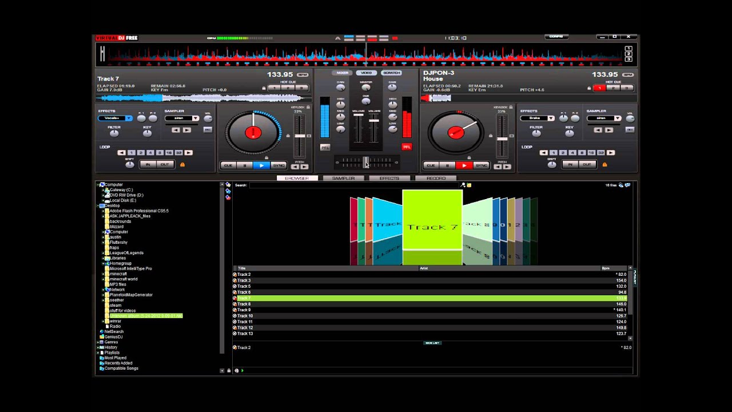Screen dimensions: 732x412
Task: Expand the Gateway (C:) drive node
Action: (104, 190)
